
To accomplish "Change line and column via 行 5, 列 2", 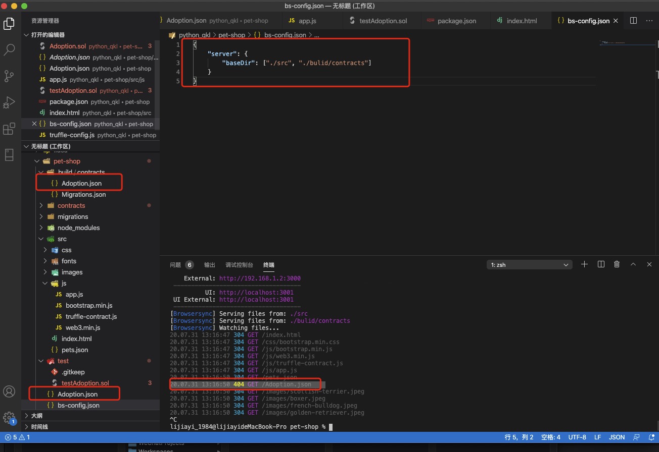I will tap(519, 437).
